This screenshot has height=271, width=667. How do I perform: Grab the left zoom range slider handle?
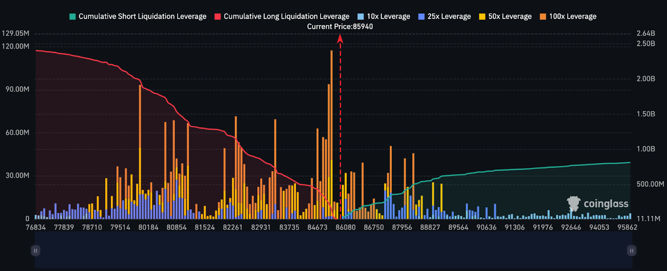tap(35, 251)
